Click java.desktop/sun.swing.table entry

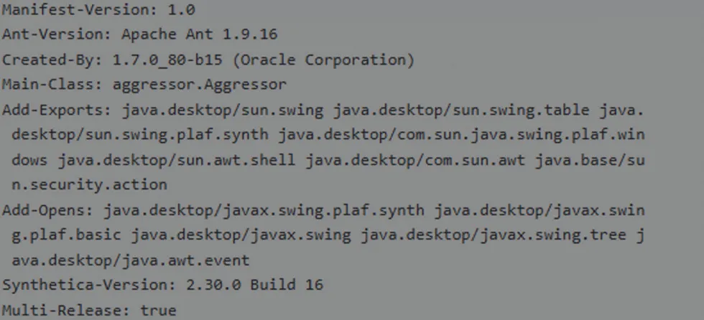pos(461,110)
